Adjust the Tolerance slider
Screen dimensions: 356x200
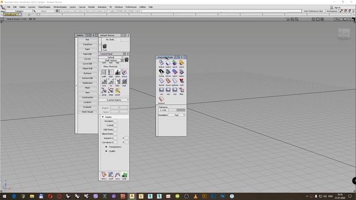tap(177, 110)
